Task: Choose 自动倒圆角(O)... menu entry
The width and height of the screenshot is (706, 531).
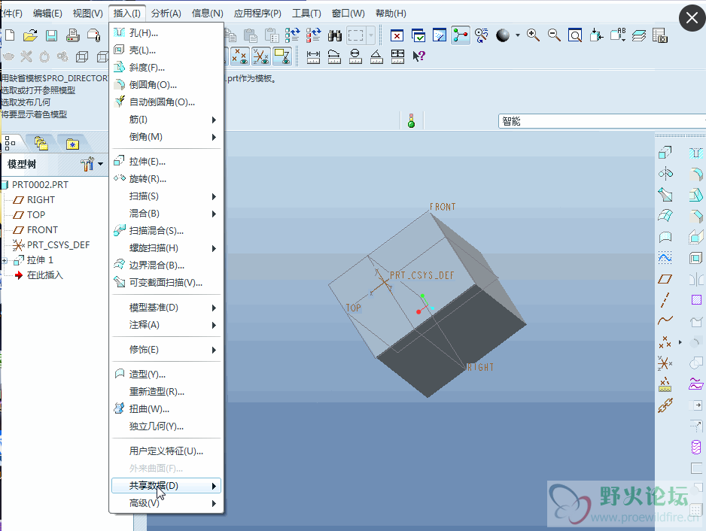Action: (x=166, y=102)
